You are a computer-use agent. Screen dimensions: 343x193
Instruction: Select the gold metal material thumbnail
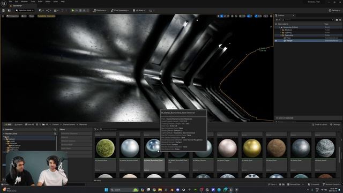tap(252, 148)
